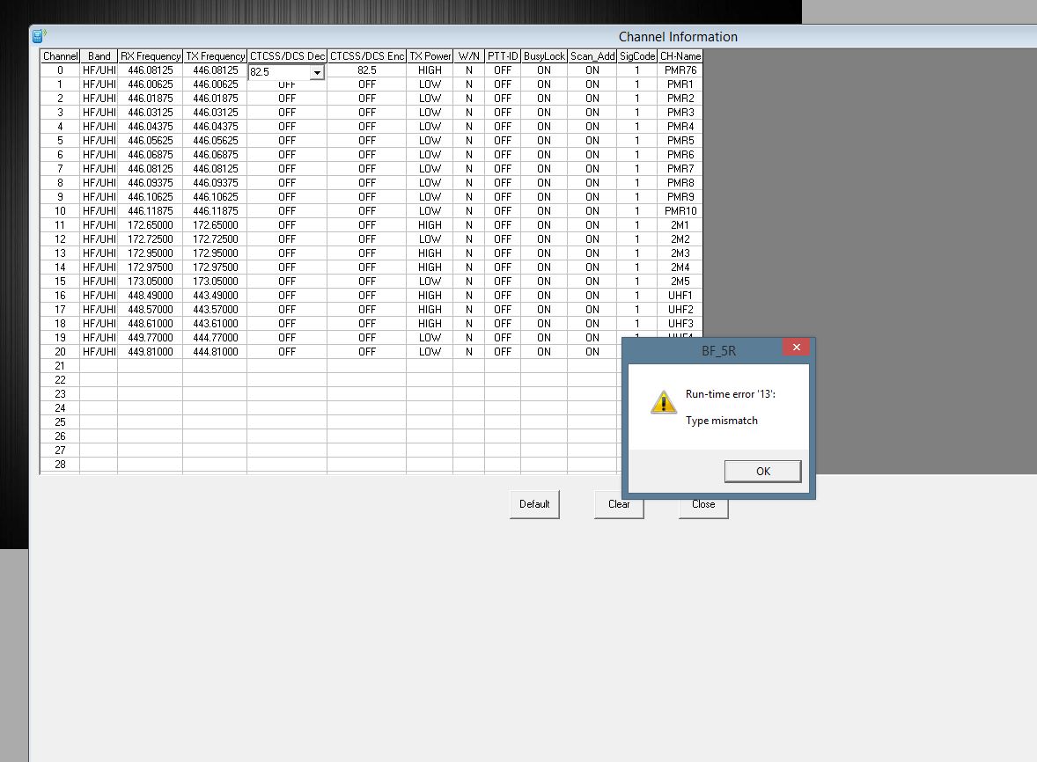This screenshot has width=1037, height=762.
Task: Click W/N cell for channel 14
Action: click(469, 267)
